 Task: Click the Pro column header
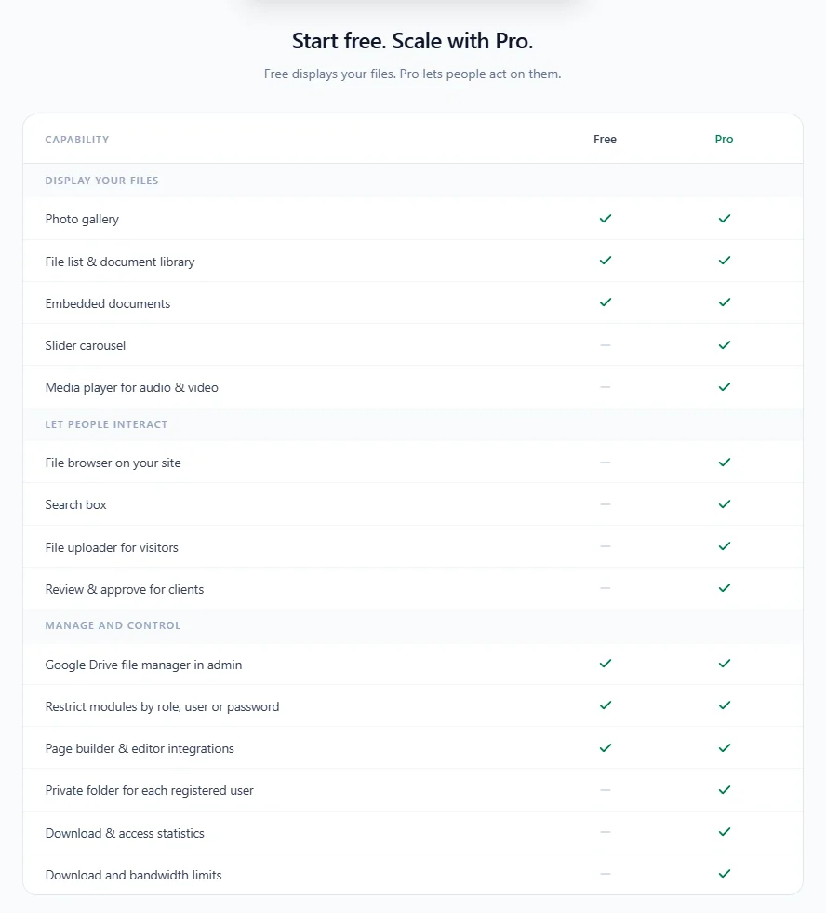click(x=724, y=140)
